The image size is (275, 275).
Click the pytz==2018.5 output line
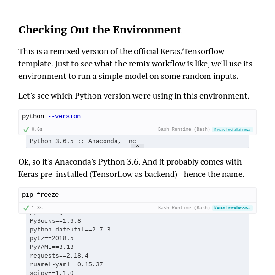point(52,238)
